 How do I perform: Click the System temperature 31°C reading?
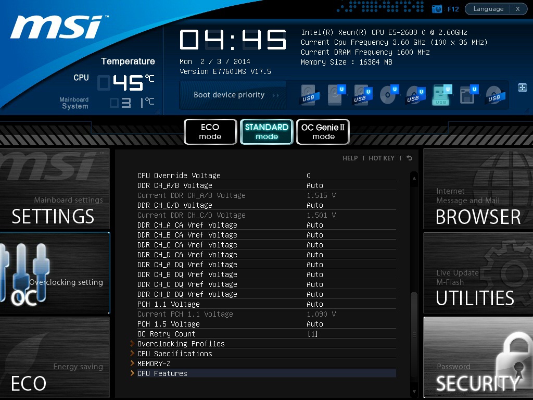coord(132,103)
